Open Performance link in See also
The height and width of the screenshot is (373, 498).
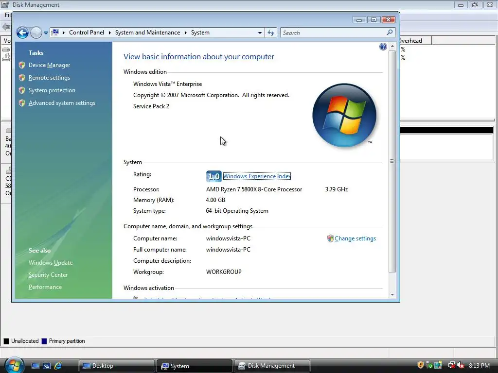point(45,287)
